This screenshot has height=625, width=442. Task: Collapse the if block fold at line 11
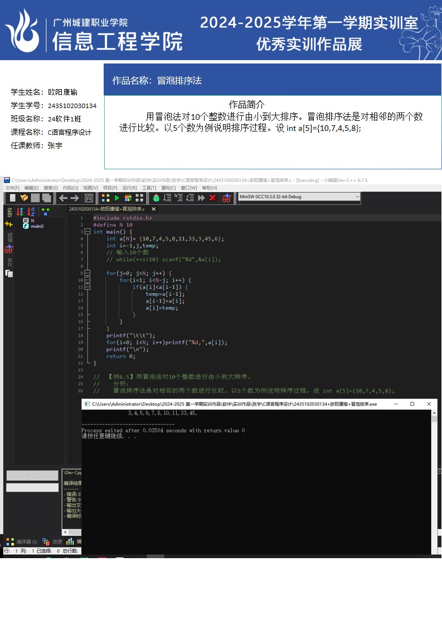coord(87,287)
